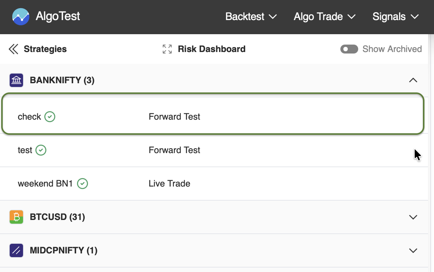Click green check icon beside check strategy

(x=50, y=117)
